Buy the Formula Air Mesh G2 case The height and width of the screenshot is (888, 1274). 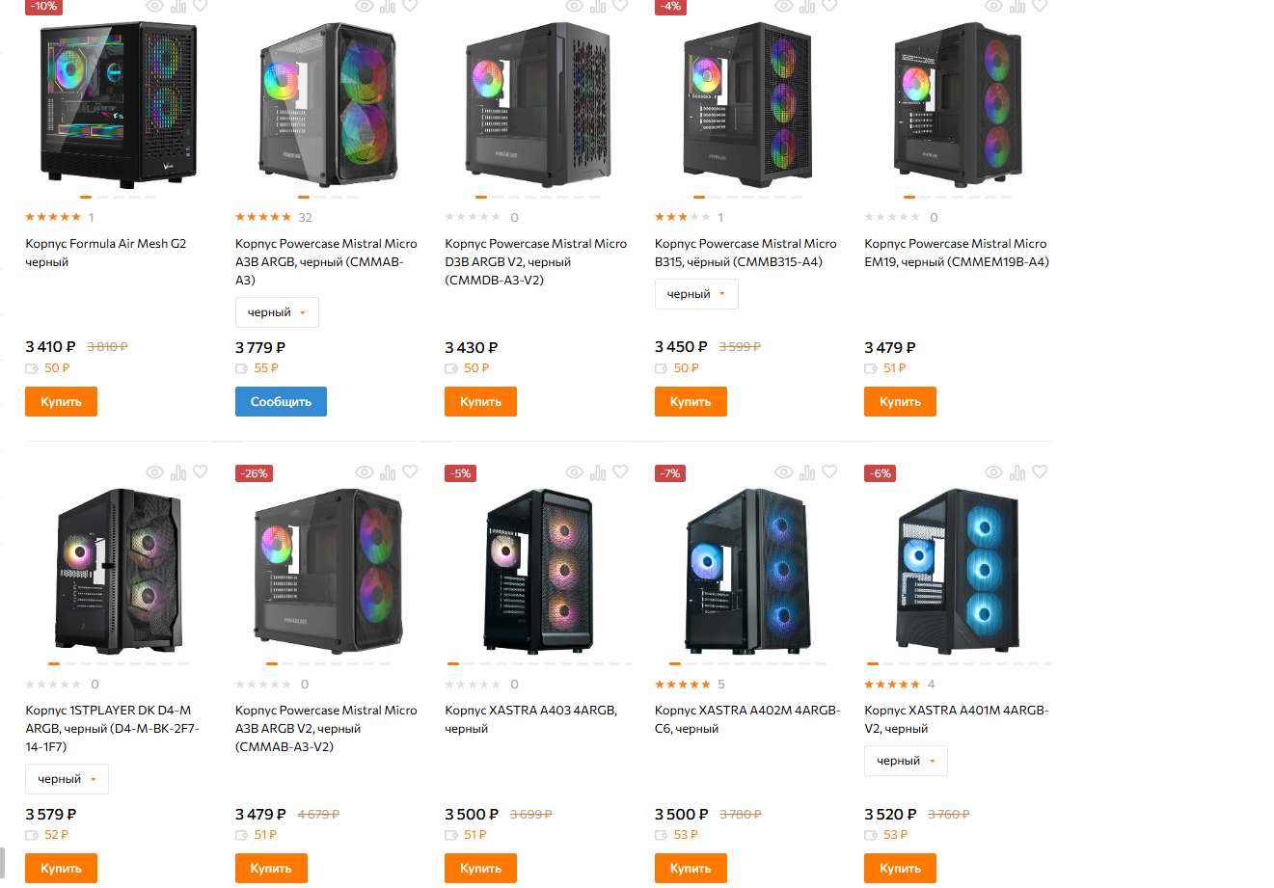point(61,402)
